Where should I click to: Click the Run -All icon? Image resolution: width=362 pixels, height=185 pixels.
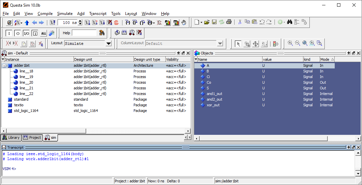[x=102, y=22]
